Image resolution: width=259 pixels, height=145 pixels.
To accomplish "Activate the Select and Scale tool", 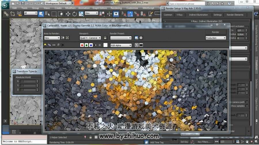I will (81, 14).
